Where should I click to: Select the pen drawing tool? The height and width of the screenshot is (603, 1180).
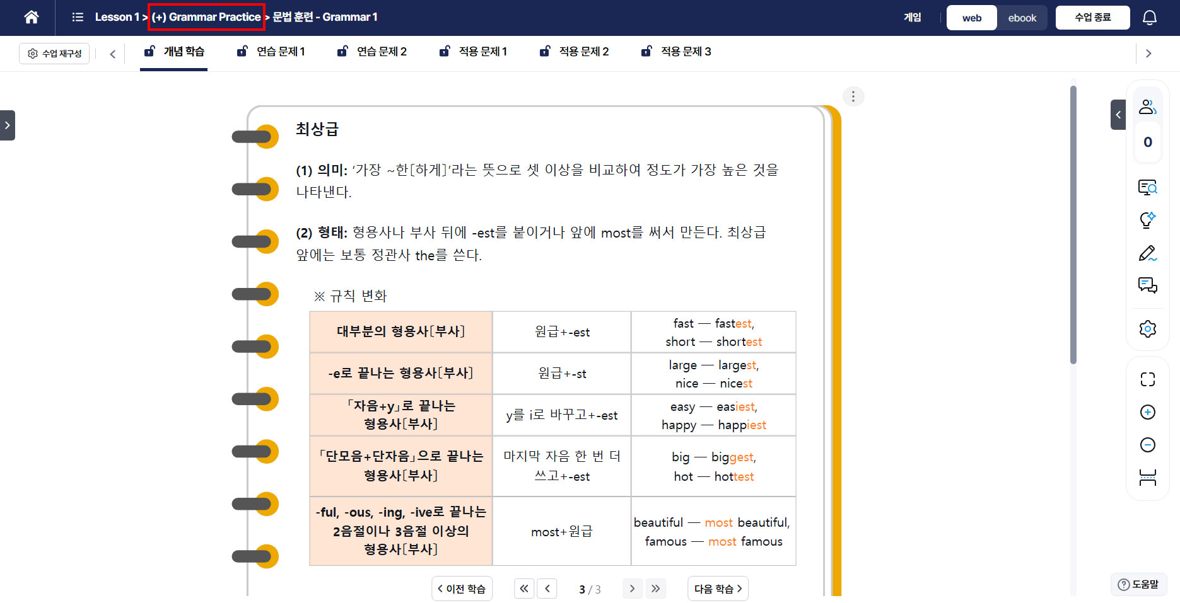point(1147,253)
